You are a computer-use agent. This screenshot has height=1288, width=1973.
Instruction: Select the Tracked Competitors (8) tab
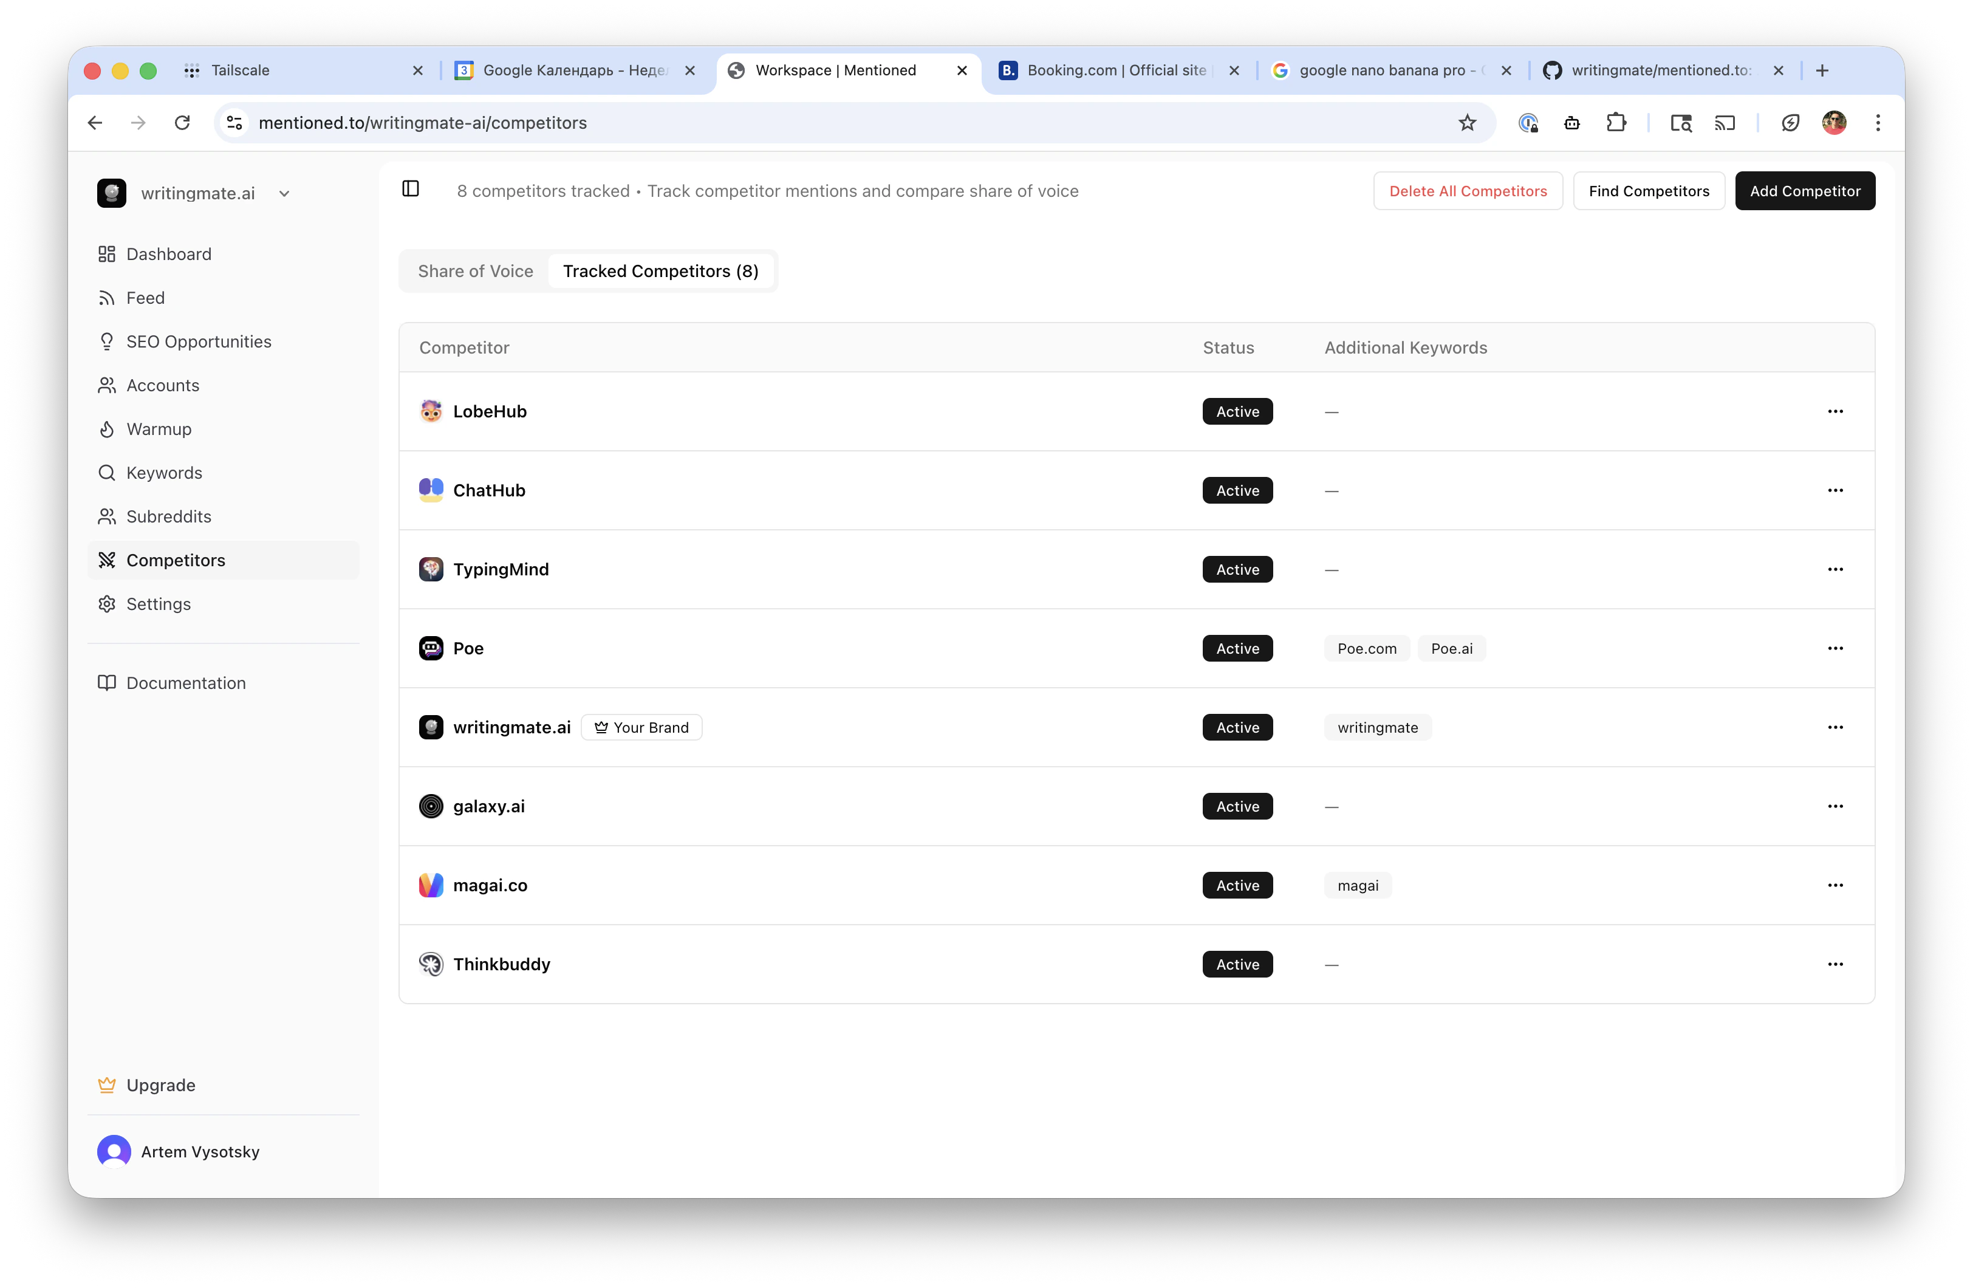(660, 271)
